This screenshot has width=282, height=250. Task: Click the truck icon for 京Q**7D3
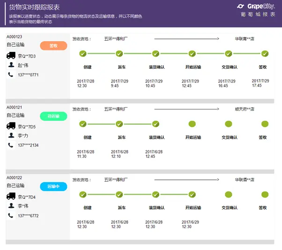coord(11,56)
